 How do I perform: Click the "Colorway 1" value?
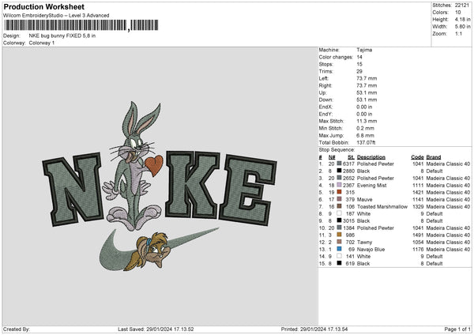42,43
